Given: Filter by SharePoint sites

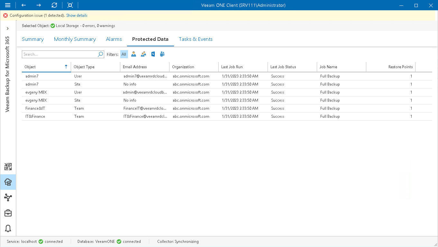Looking at the screenshot, I should (153, 54).
